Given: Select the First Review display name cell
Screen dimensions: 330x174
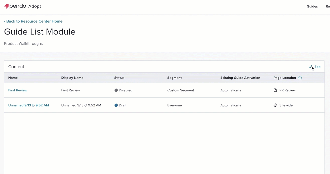Looking at the screenshot, I should coord(70,90).
